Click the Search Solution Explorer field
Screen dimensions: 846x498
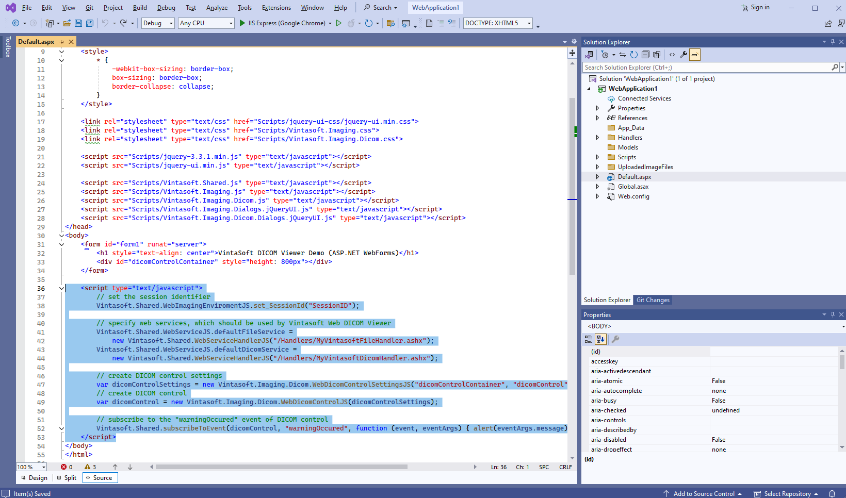click(x=707, y=68)
